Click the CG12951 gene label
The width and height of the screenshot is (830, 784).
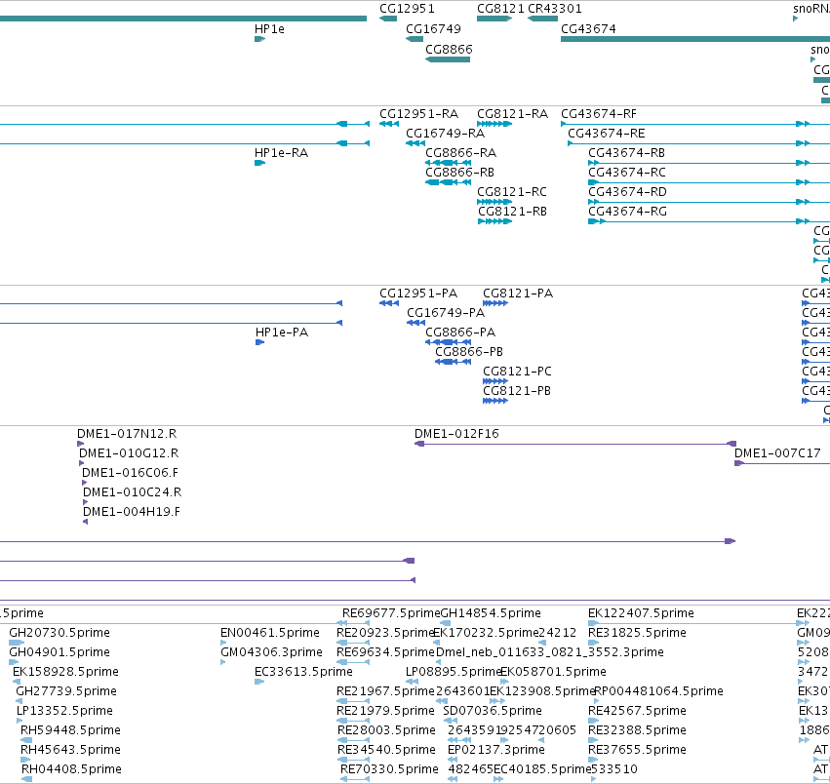tap(407, 9)
